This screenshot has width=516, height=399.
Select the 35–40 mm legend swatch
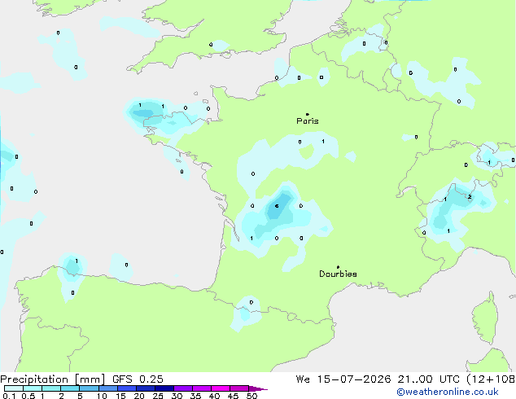[202, 388]
